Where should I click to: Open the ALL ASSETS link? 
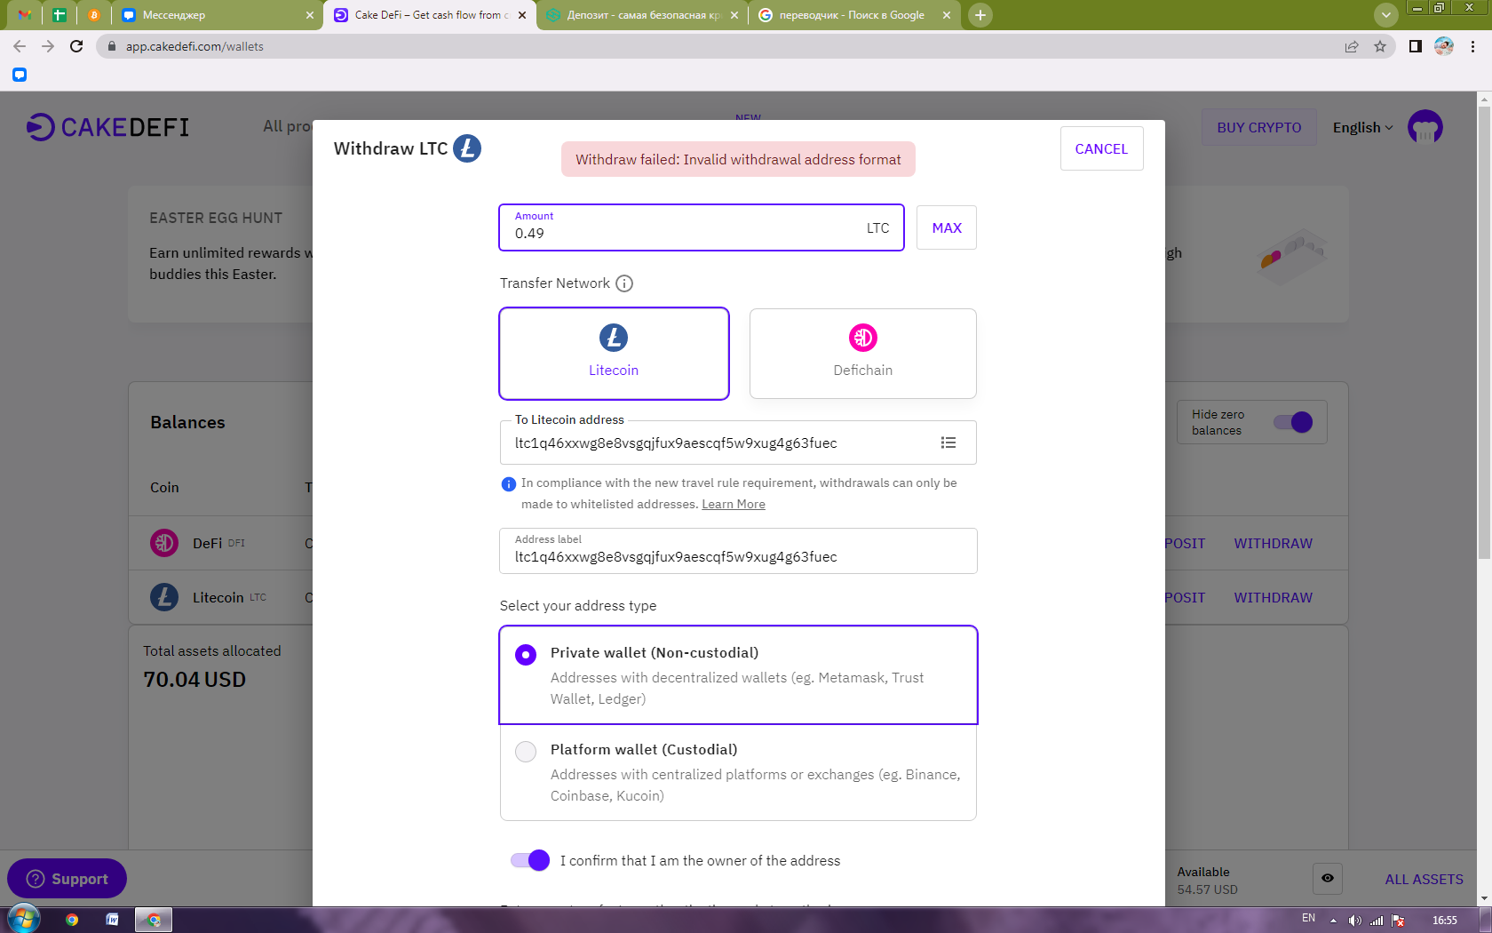[1424, 879]
